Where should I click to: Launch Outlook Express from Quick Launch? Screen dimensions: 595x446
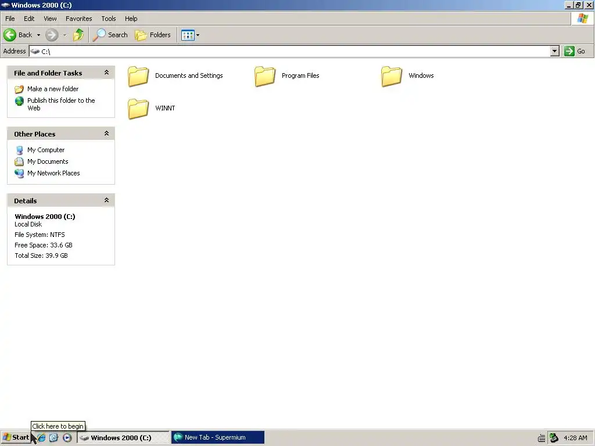coord(53,438)
